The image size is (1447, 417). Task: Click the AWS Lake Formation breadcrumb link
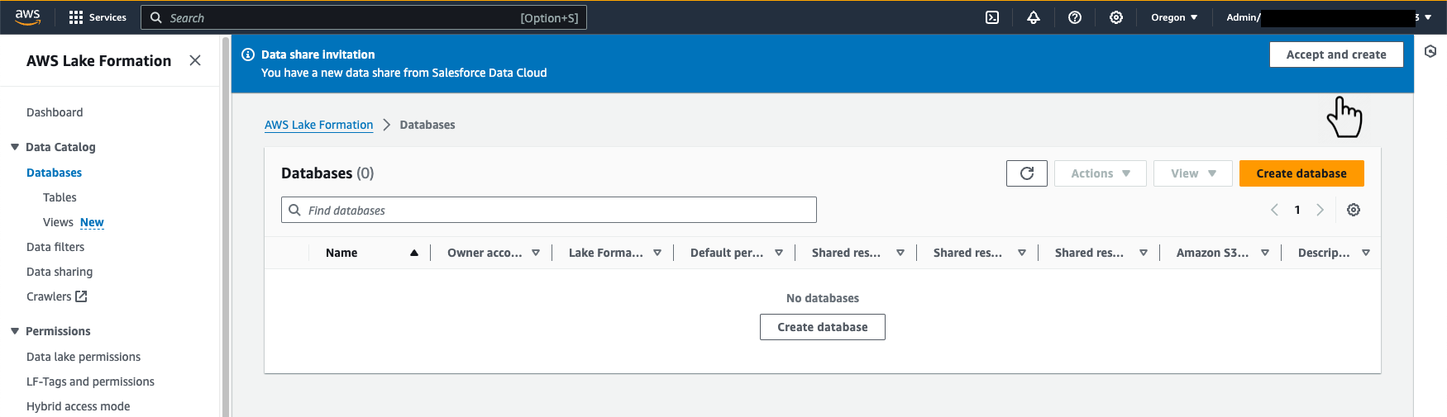tap(318, 125)
